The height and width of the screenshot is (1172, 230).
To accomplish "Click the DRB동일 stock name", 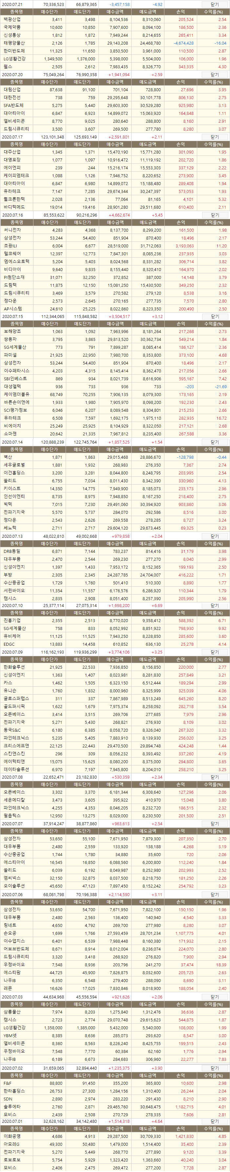I will (12, 552).
